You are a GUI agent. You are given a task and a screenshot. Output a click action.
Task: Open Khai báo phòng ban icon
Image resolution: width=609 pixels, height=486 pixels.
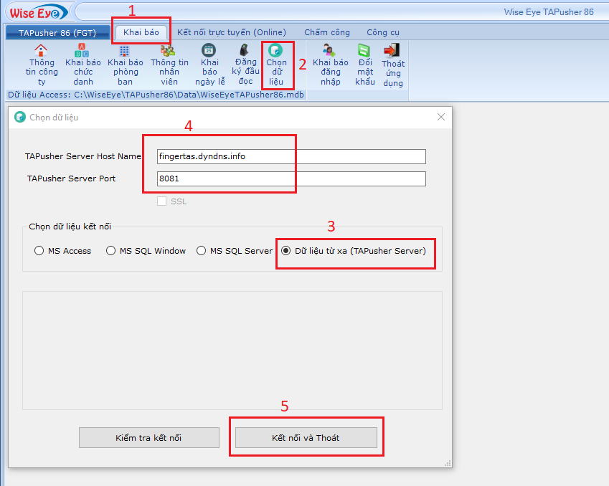coord(125,50)
